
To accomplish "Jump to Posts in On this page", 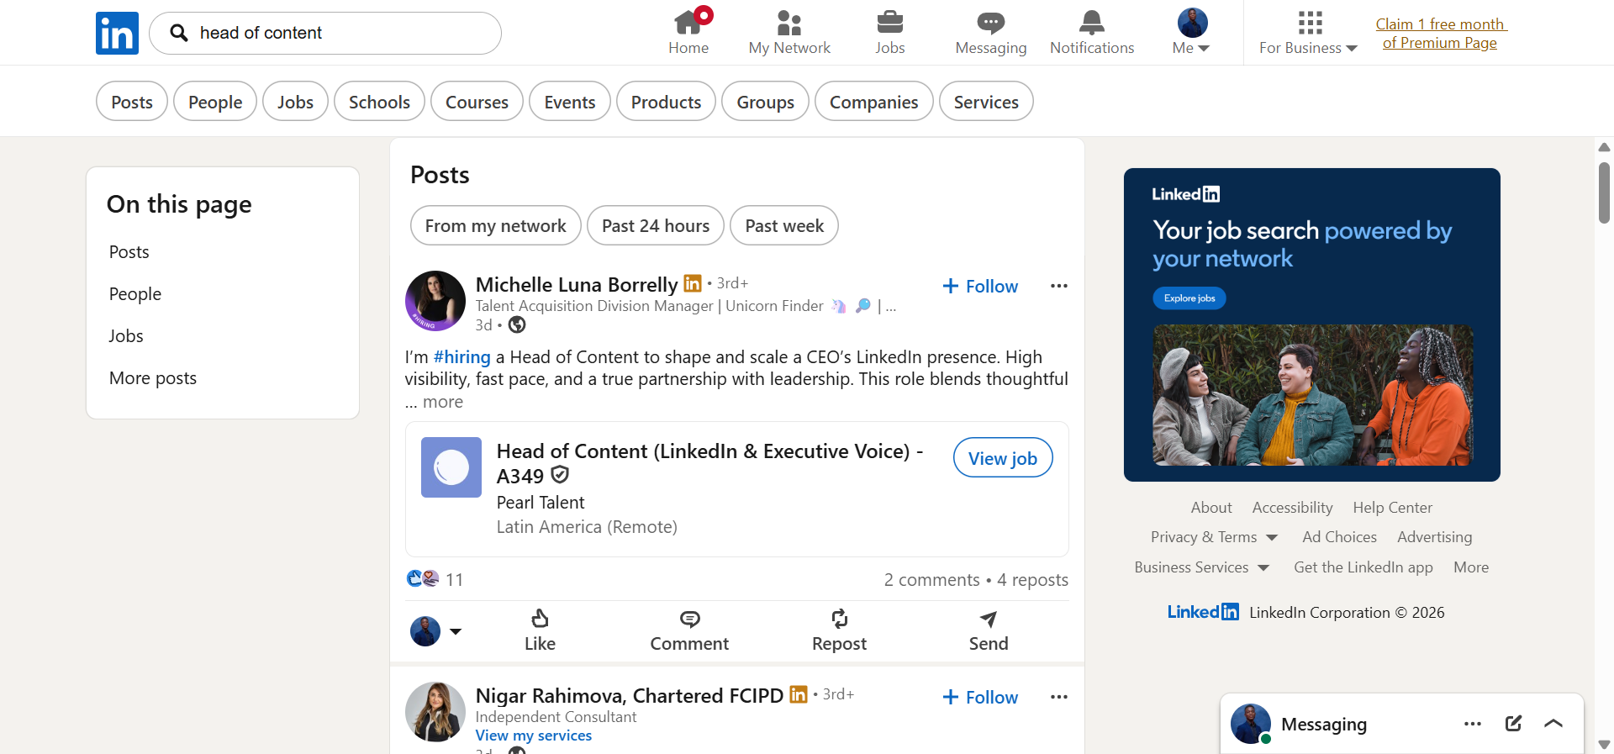I will pyautogui.click(x=129, y=252).
